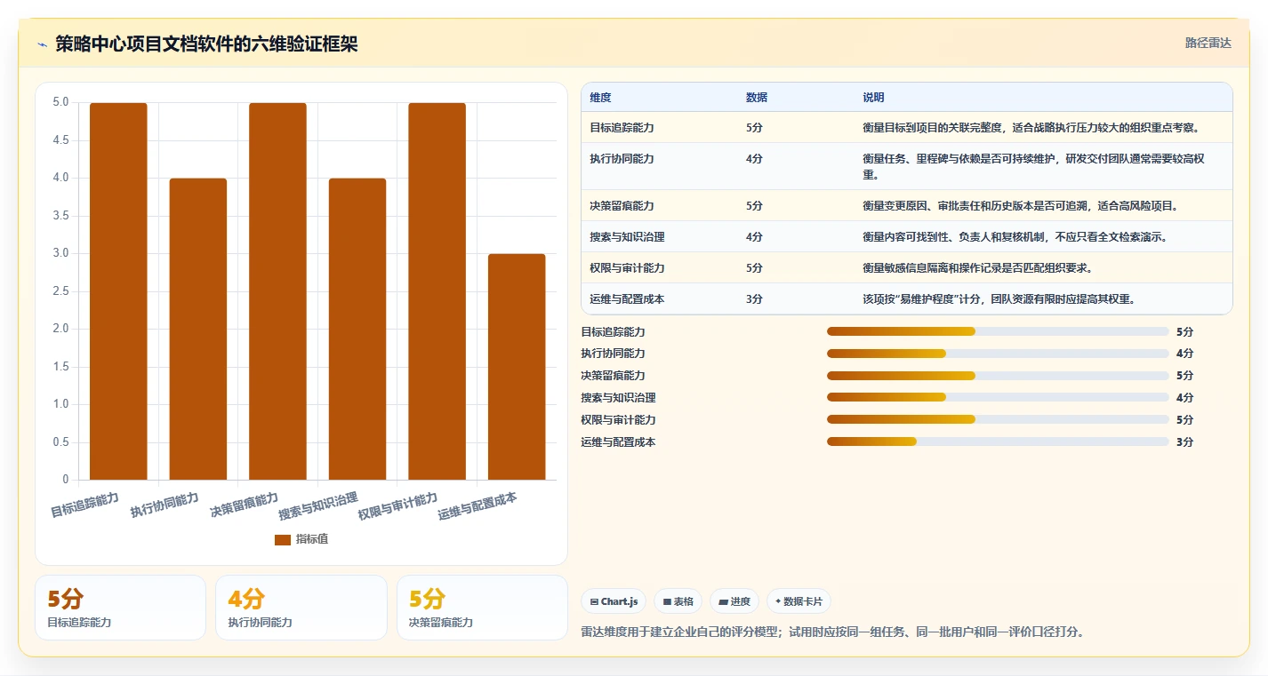Click the icon inside the Chart.js tag
This screenshot has width=1268, height=676.
[594, 601]
